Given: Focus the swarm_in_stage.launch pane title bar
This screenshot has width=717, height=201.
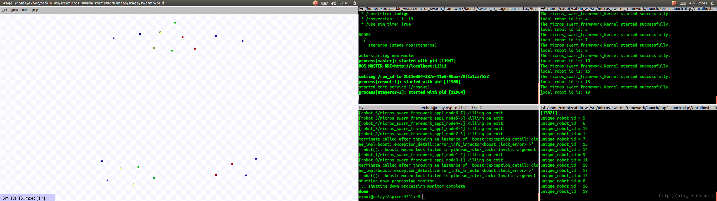Looking at the screenshot, I should tap(449, 9).
